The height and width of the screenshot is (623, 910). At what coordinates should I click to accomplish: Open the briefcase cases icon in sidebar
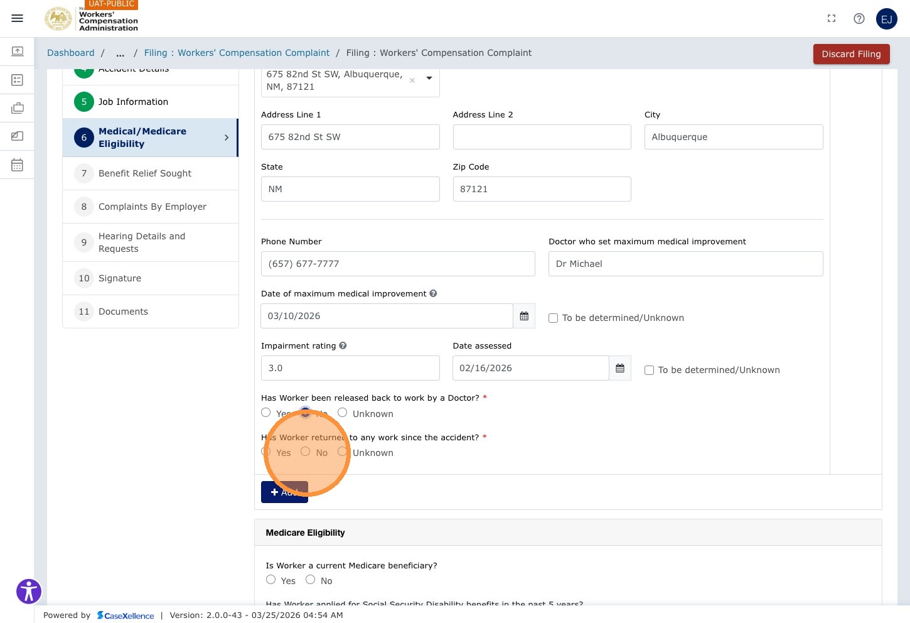pos(18,108)
